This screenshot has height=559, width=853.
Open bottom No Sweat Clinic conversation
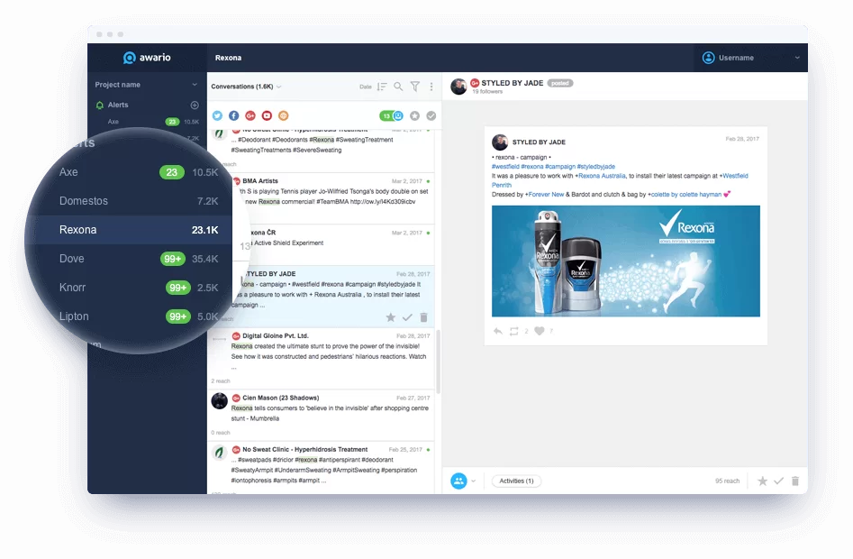point(321,467)
